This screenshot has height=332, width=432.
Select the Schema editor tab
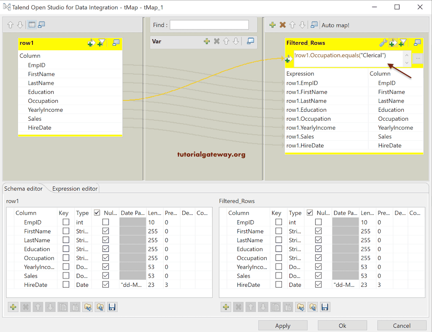23,189
